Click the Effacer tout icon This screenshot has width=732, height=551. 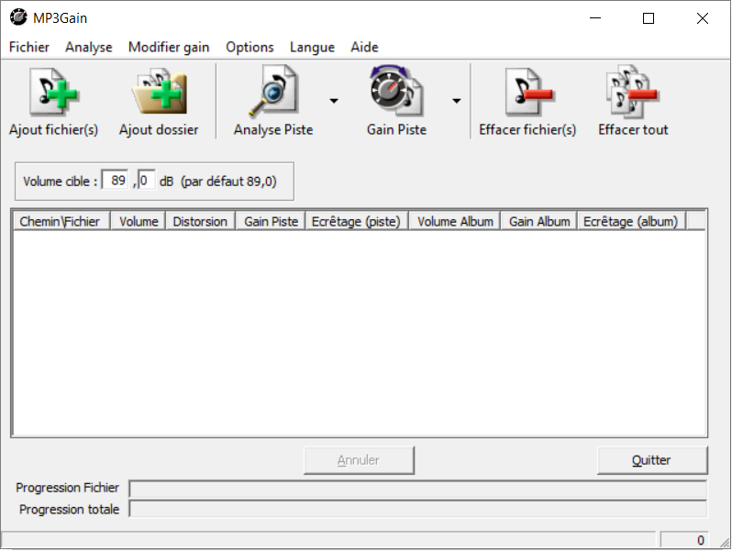pos(633,92)
